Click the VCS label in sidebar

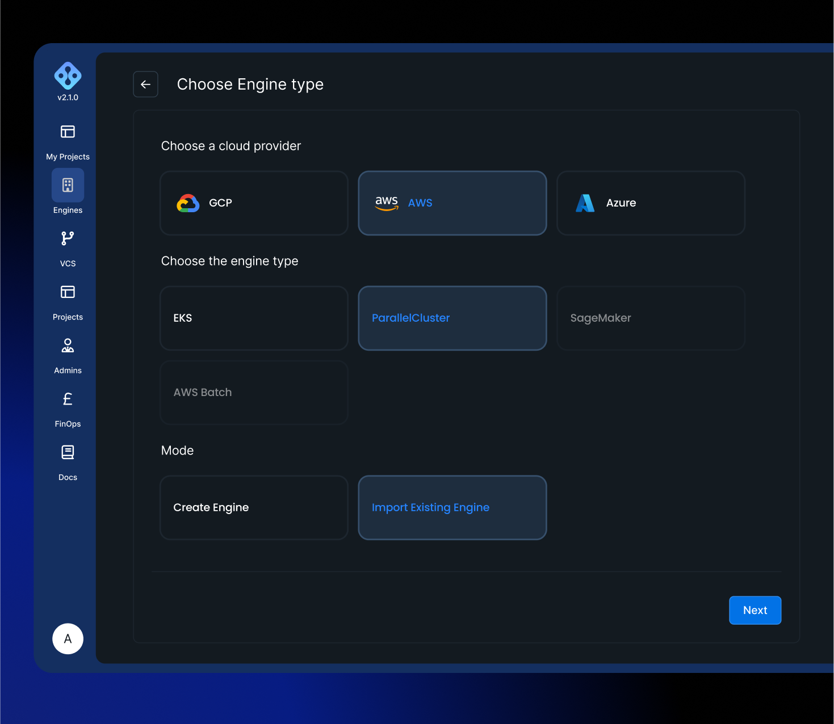68,263
